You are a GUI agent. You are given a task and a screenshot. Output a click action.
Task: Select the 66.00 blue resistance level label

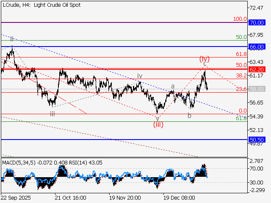[x=257, y=47]
